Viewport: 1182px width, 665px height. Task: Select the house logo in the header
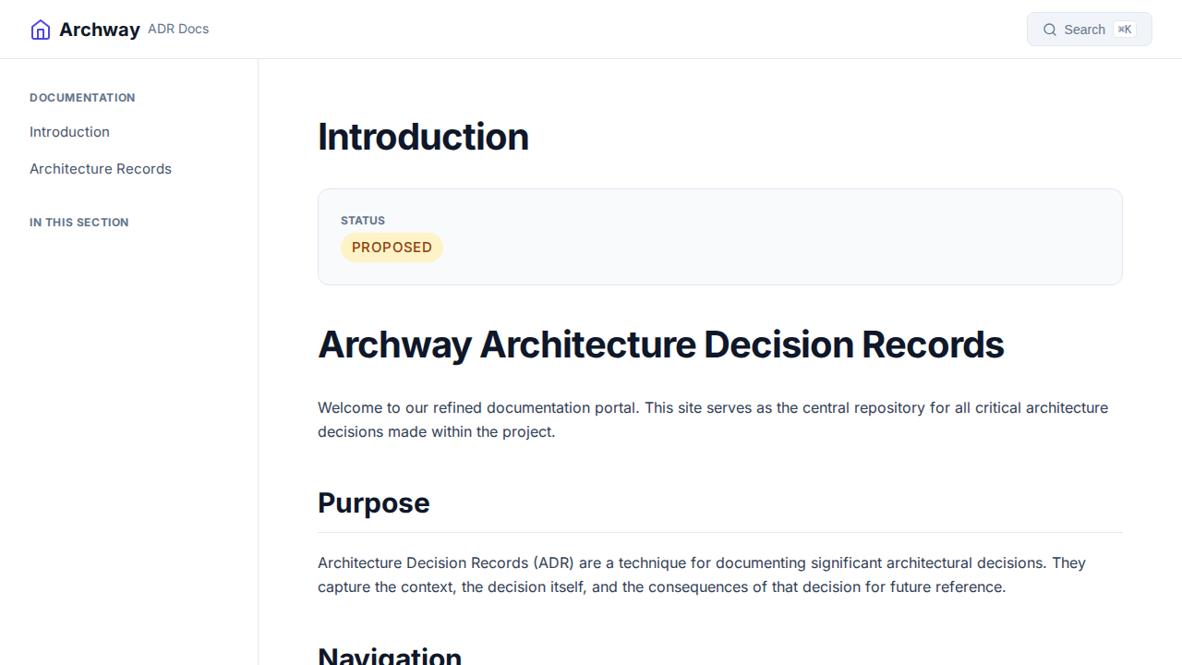pyautogui.click(x=40, y=29)
